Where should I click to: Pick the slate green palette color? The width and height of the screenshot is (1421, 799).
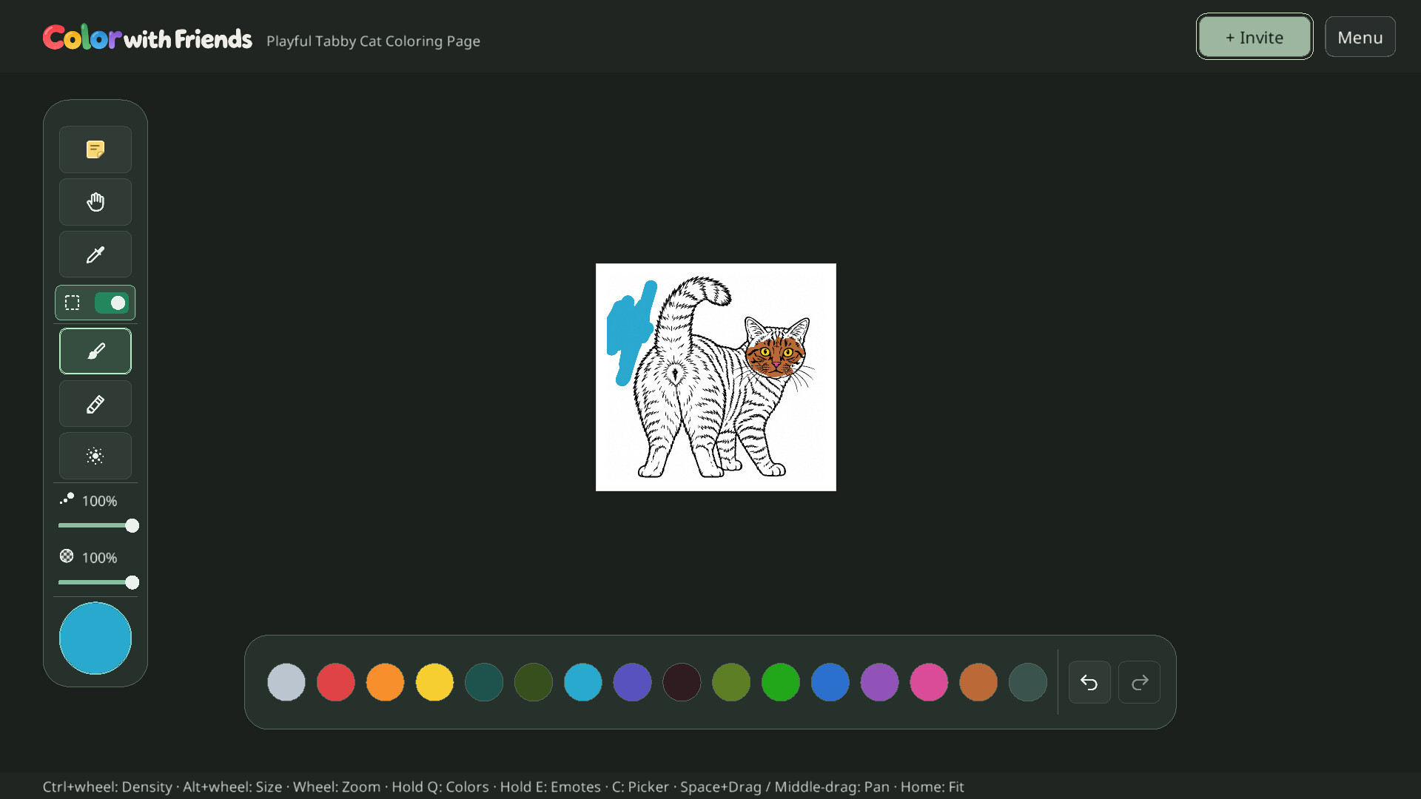[1028, 682]
